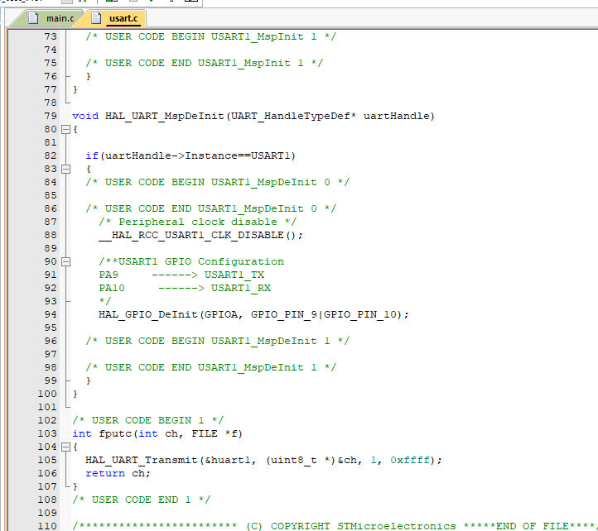Select the usart.c editor tab
Image resolution: width=598 pixels, height=531 pixels.
pyautogui.click(x=116, y=18)
